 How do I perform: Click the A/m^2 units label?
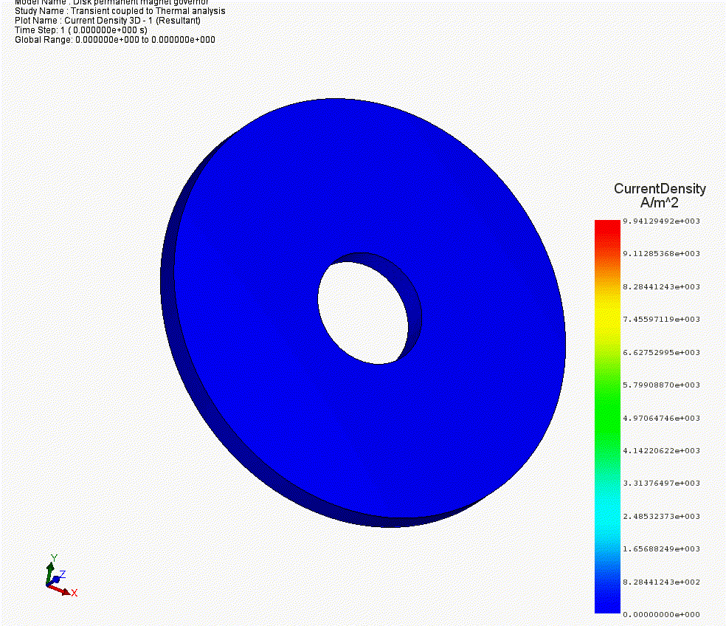(660, 202)
